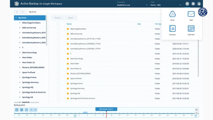This screenshot has width=213, height=120.
Task: Open the Drive service icon
Action: (x=172, y=14)
